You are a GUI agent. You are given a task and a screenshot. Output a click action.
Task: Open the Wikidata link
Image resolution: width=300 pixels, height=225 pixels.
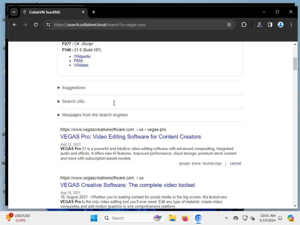pyautogui.click(x=81, y=65)
